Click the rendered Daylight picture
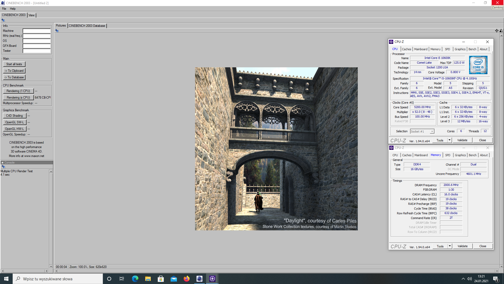The width and height of the screenshot is (504, 284). coord(276,149)
